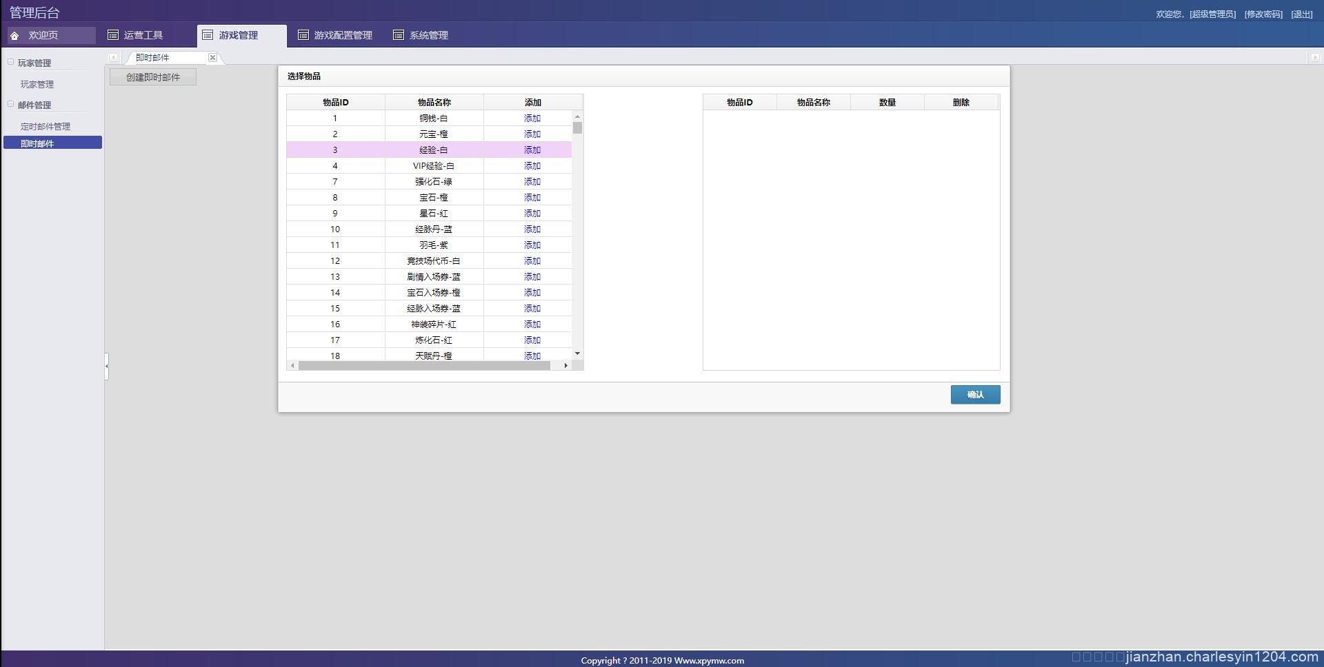Add item 星石-红 via its 添加 link
The width and height of the screenshot is (1324, 667).
[x=532, y=214]
